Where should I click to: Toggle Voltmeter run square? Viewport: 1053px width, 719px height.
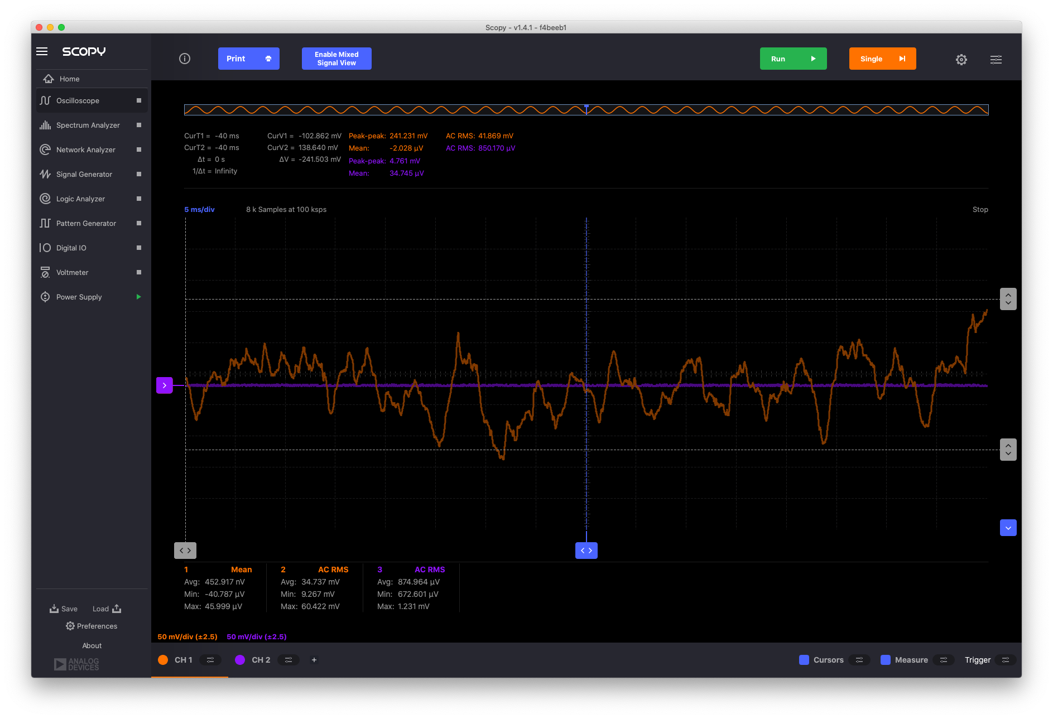point(139,272)
